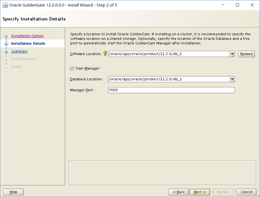Close the Install Wizard window
Image resolution: width=260 pixels, height=197 pixels.
tap(252, 5)
